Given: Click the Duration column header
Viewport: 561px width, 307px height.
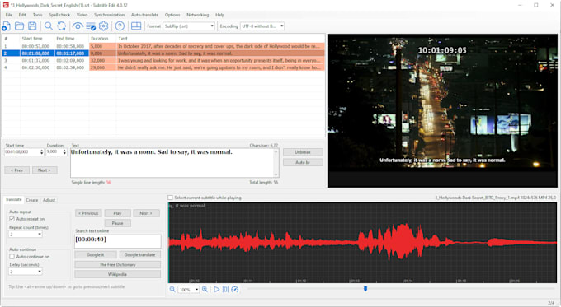Looking at the screenshot, I should [x=102, y=38].
